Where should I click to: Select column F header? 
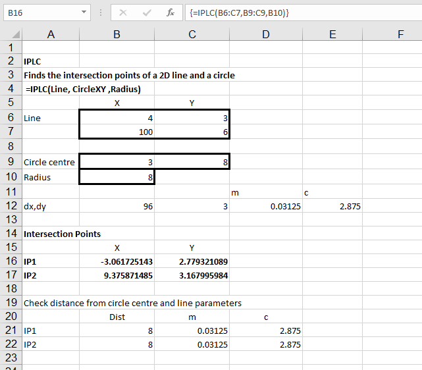401,35
